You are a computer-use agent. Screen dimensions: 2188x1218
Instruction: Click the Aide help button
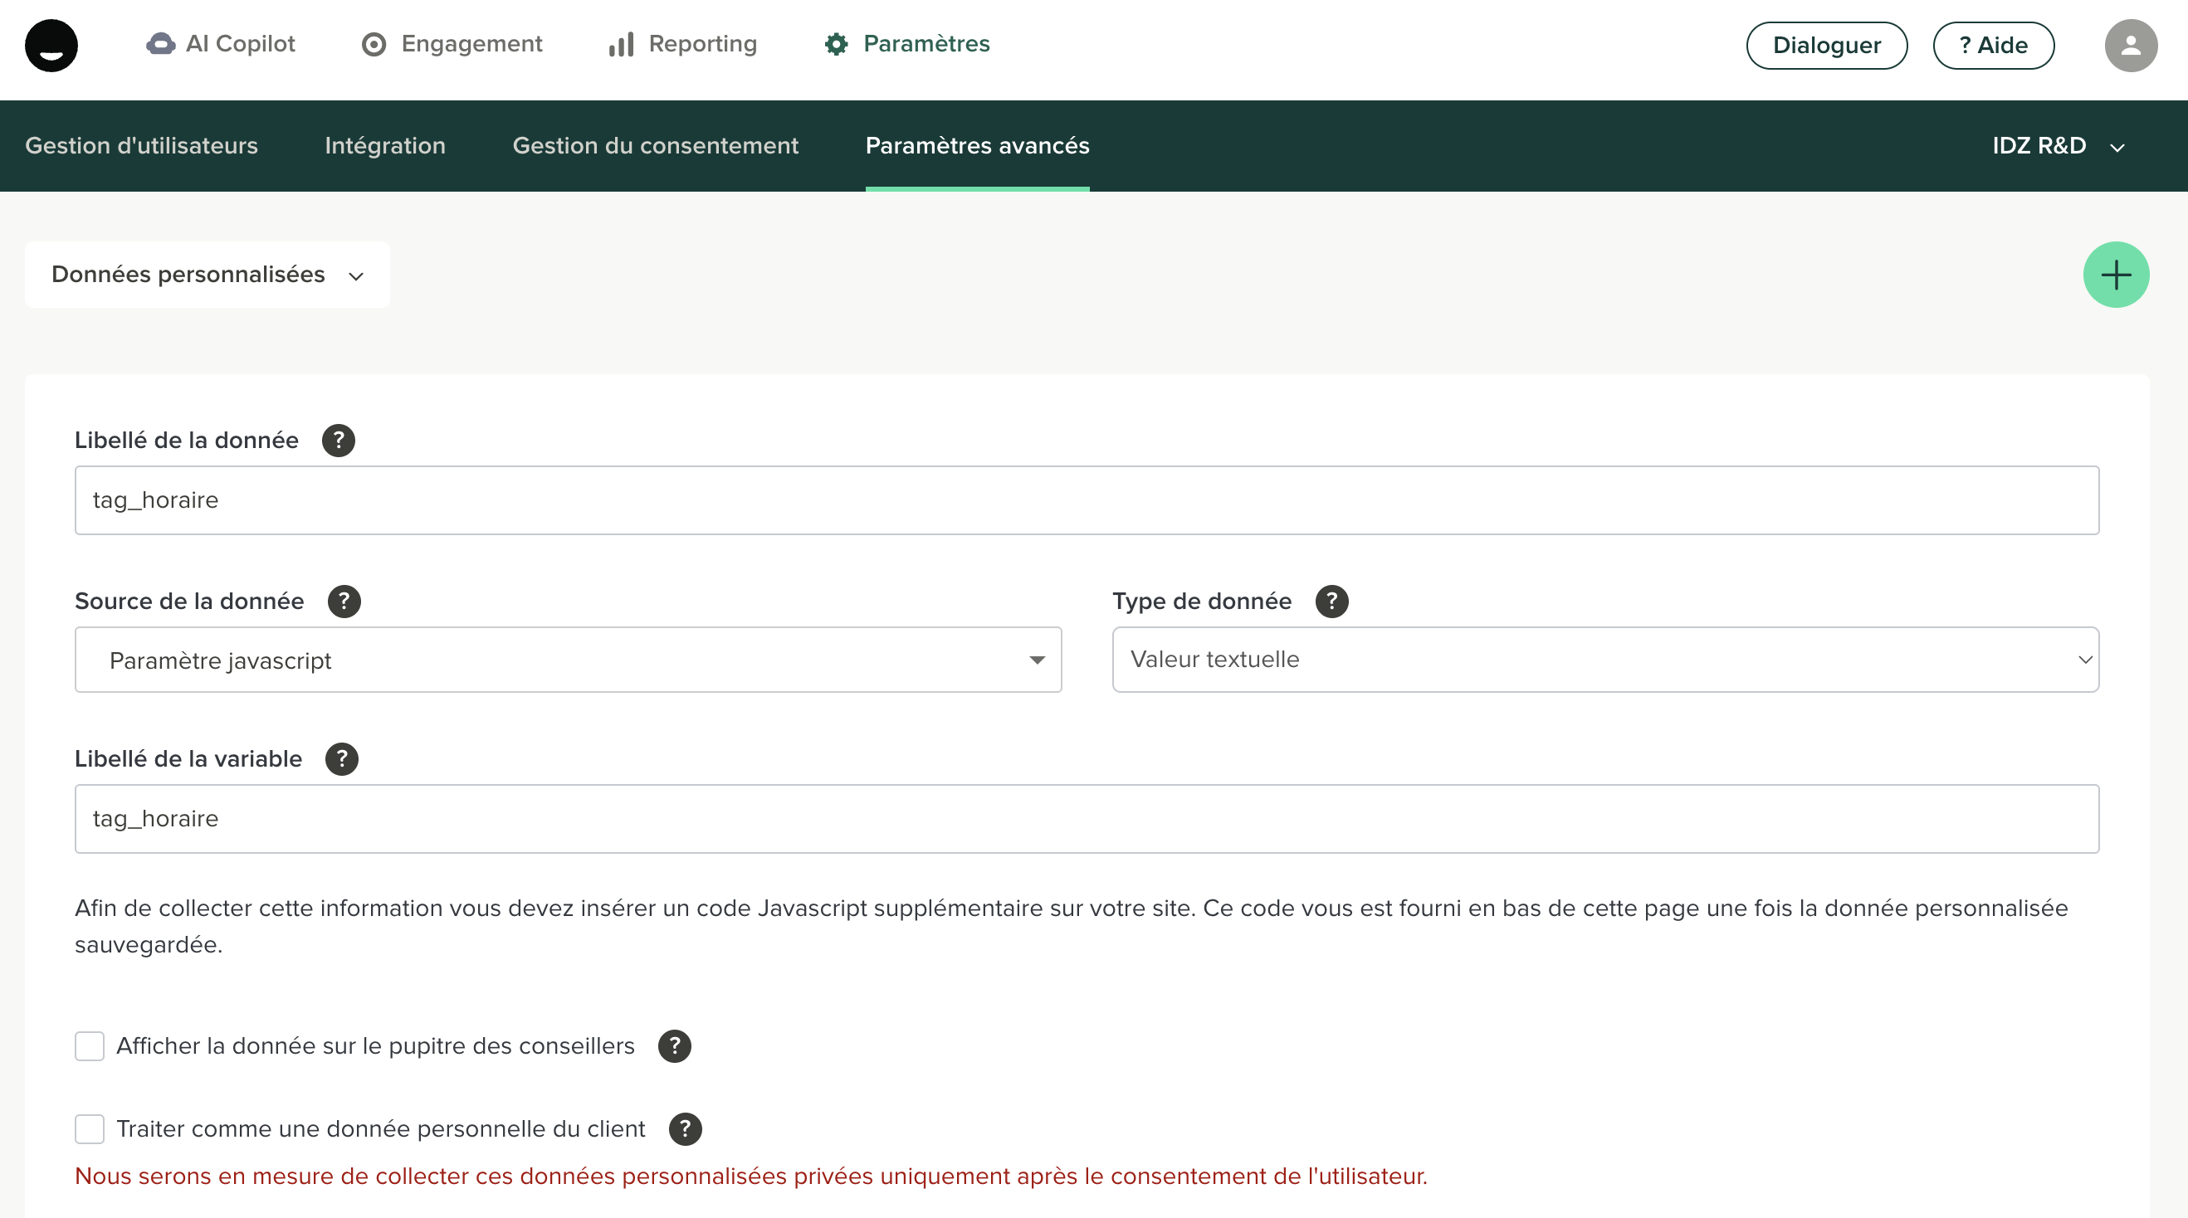[1993, 46]
